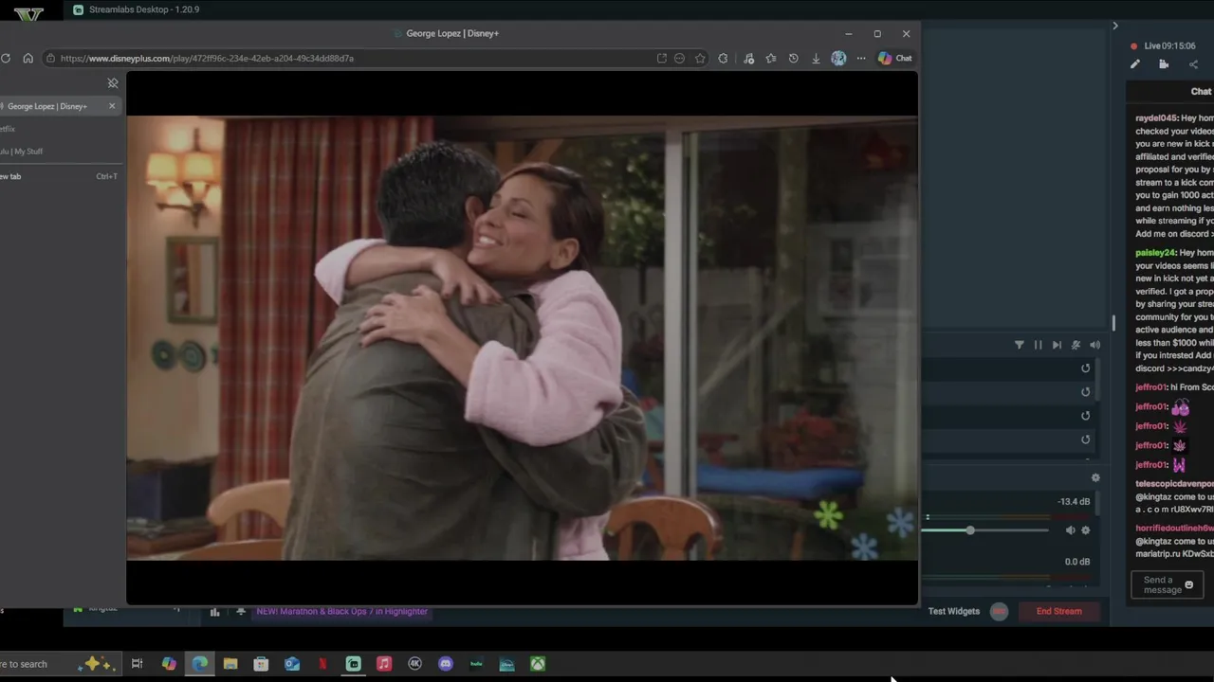The width and height of the screenshot is (1214, 682).
Task: Click the telescopicdavenport chat username
Action: pyautogui.click(x=1174, y=484)
